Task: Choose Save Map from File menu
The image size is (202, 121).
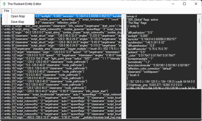Action: pyautogui.click(x=18, y=22)
